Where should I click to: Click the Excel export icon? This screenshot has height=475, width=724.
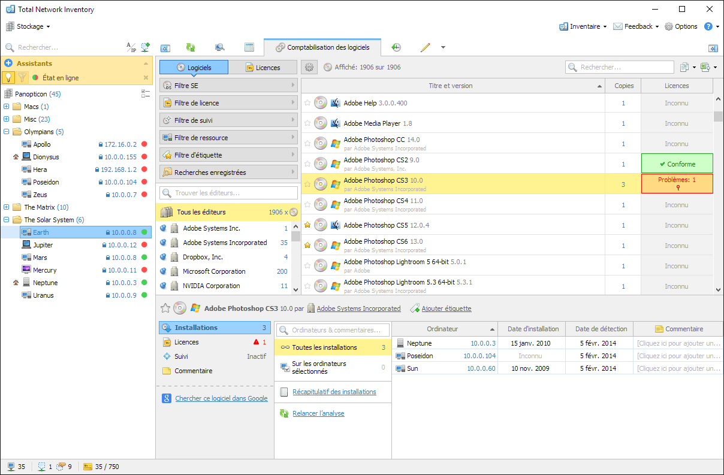[x=705, y=68]
